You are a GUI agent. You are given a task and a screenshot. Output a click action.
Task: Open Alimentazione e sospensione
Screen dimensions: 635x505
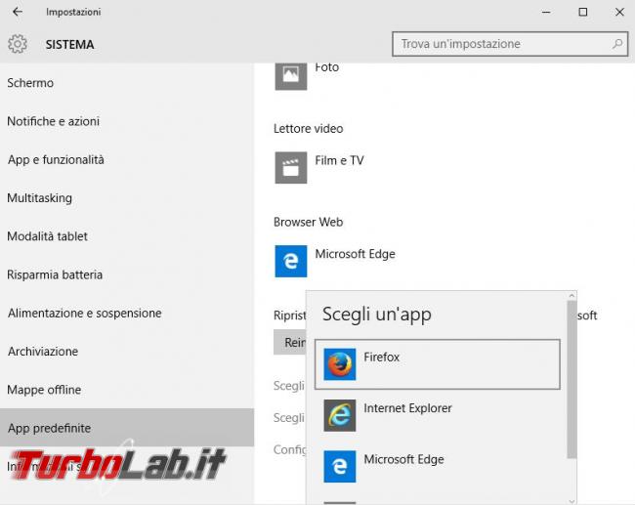pyautogui.click(x=127, y=313)
